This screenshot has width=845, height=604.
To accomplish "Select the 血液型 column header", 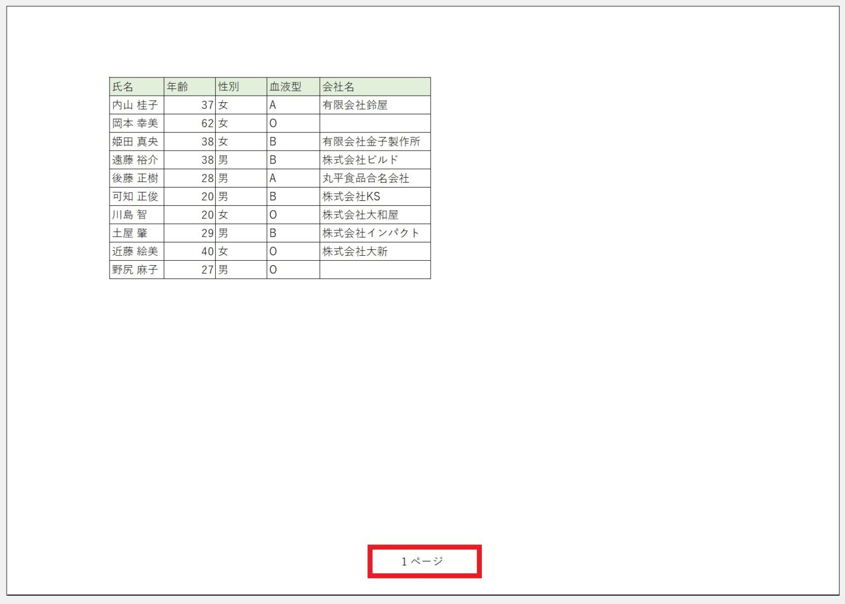I will click(x=292, y=86).
